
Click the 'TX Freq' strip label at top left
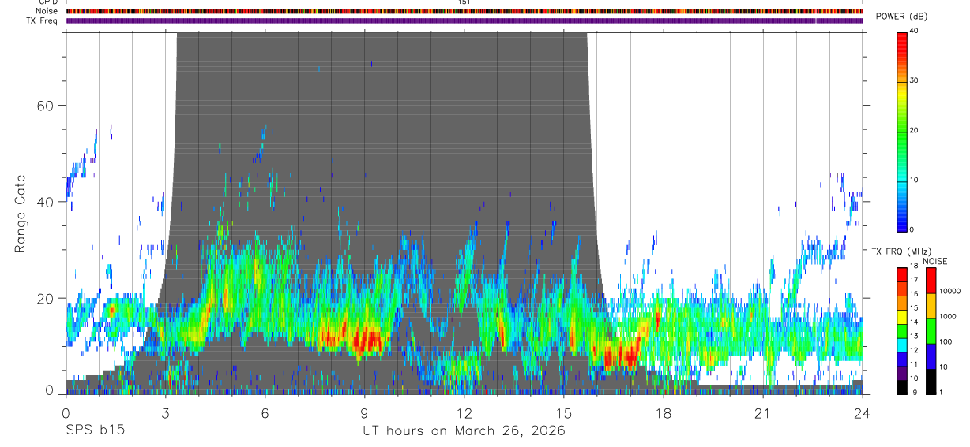coord(43,20)
